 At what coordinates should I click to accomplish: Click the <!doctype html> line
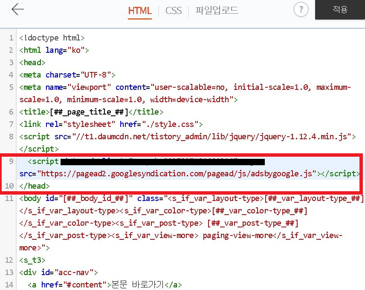tap(52, 37)
